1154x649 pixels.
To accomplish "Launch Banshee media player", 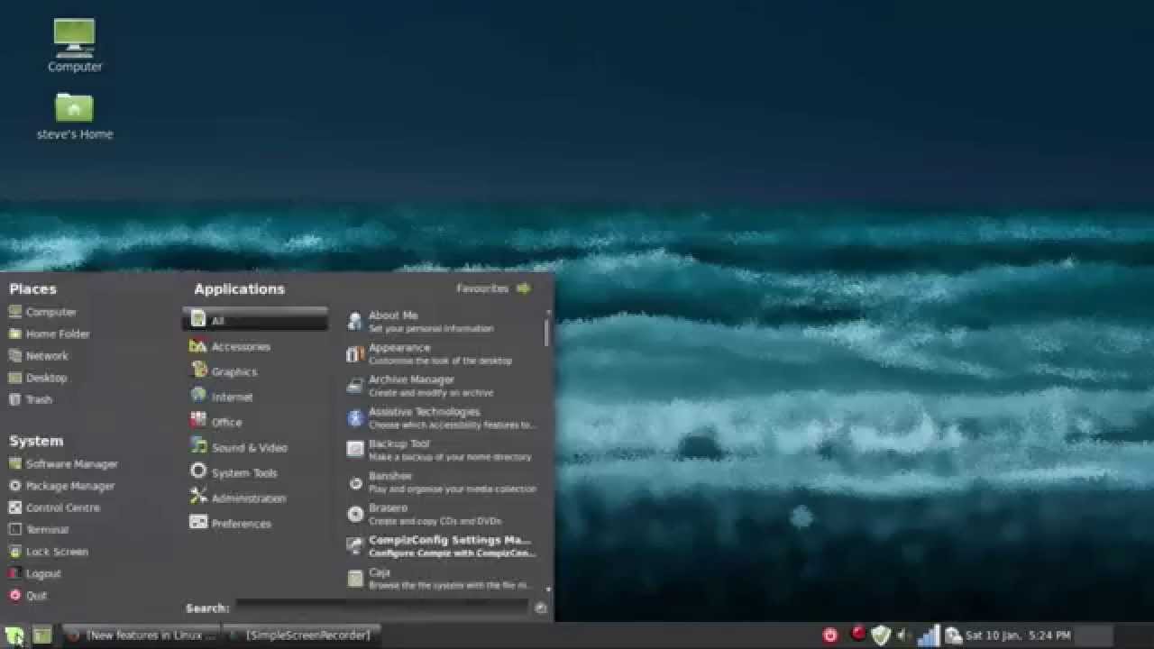I will [443, 482].
